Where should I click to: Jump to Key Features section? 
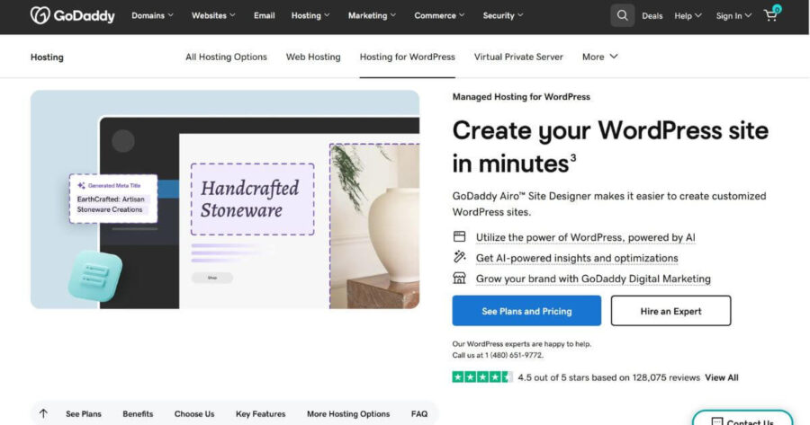point(260,413)
